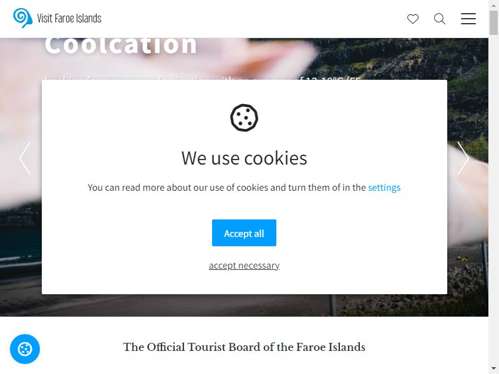Click the scrollbar down arrow
The height and width of the screenshot is (374, 499).
pos(493,369)
